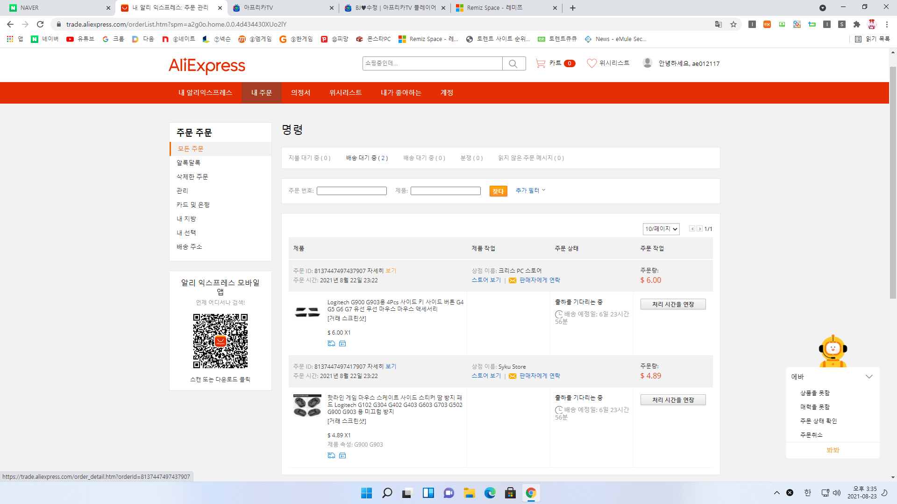Screen dimensions: 897x504
Task: Open 배송 주소 in the sidebar
Action: (189, 247)
